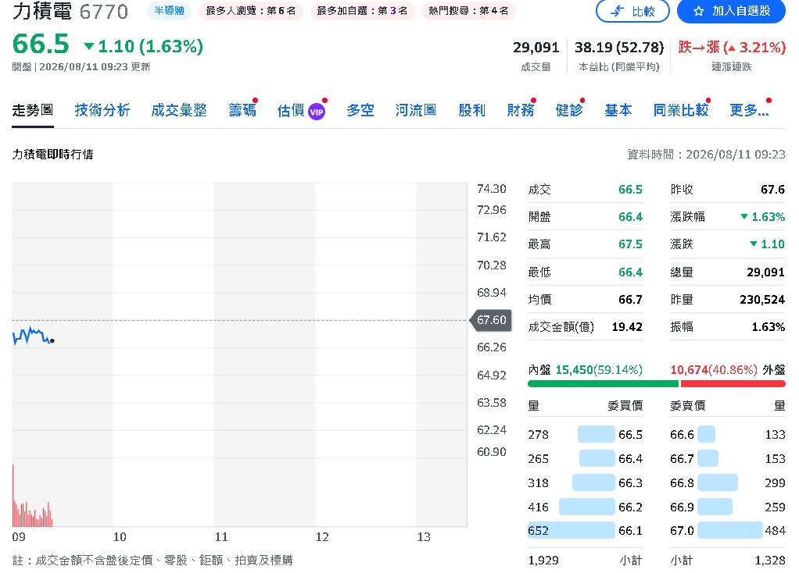Click the 熱門搜尋 第4名 badge
This screenshot has height=573, width=799.
pyautogui.click(x=468, y=11)
